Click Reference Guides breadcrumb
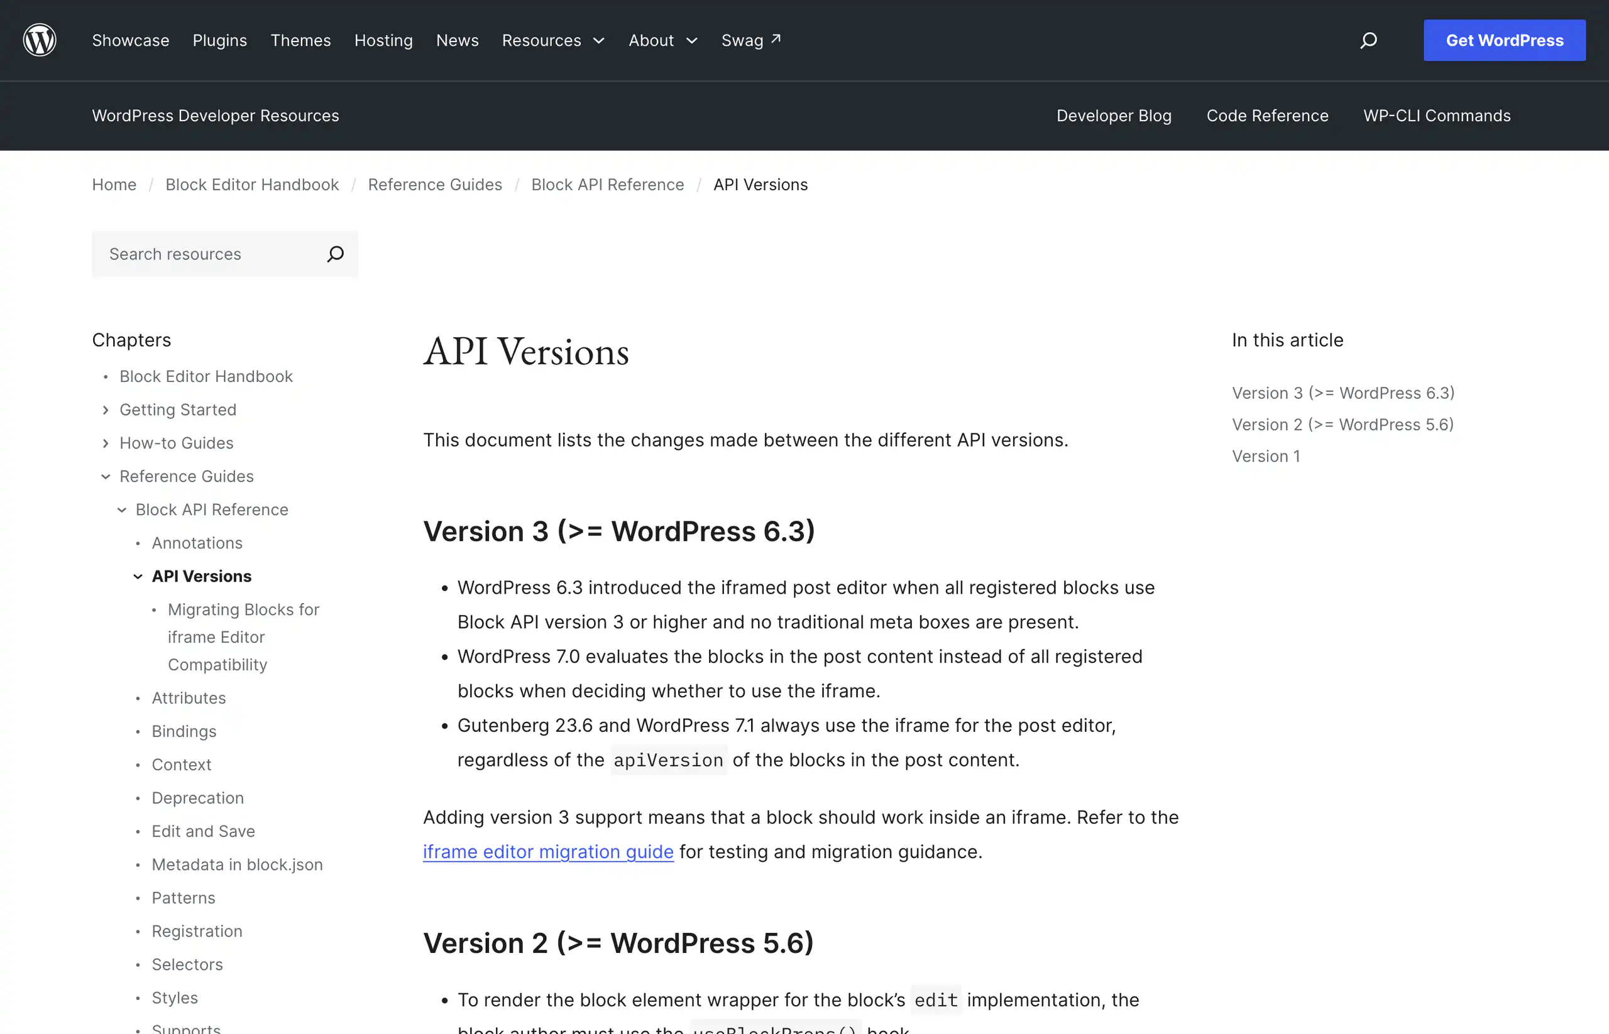 [x=435, y=185]
